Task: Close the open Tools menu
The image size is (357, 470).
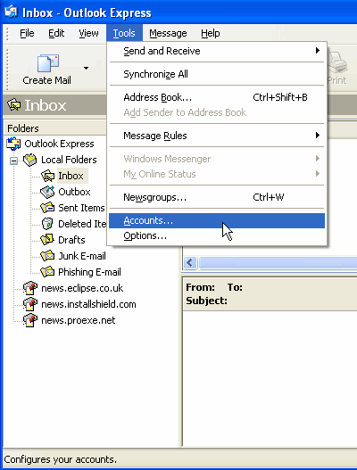Action: (x=124, y=33)
